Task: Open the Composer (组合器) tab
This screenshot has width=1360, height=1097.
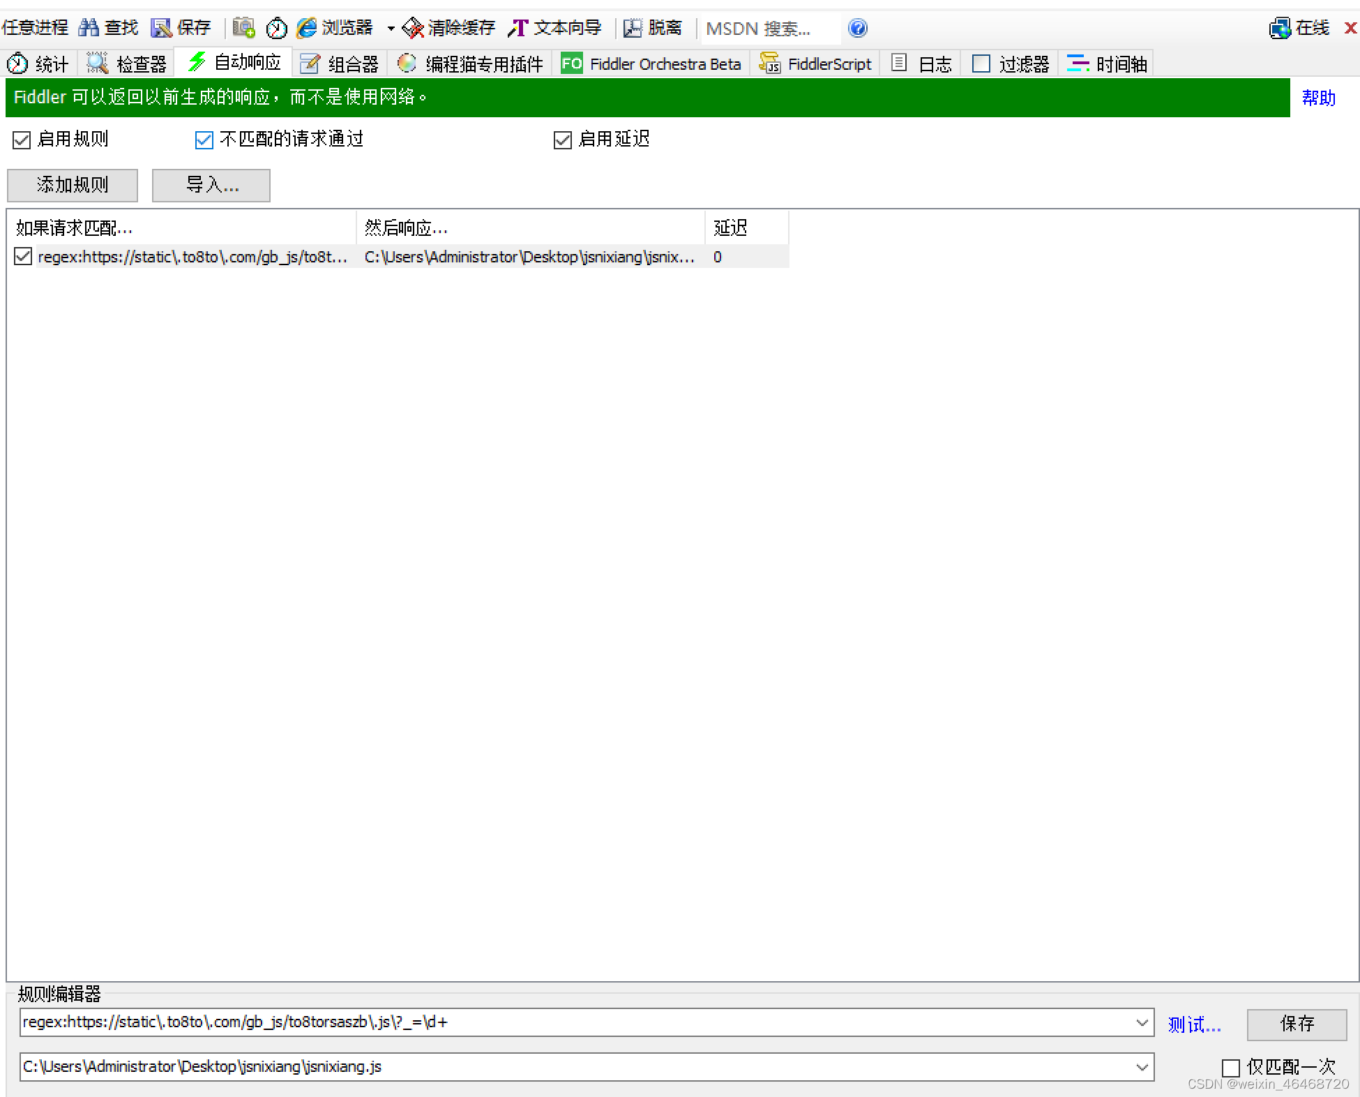Action: (x=340, y=64)
